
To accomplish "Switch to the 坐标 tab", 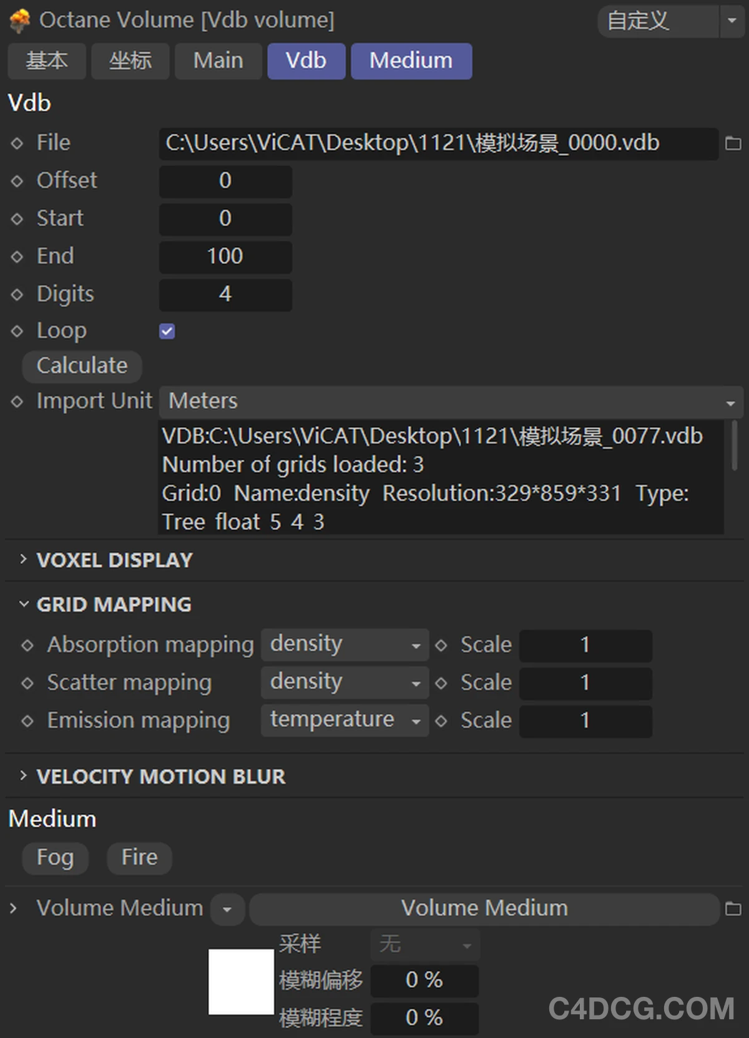I will coord(130,61).
